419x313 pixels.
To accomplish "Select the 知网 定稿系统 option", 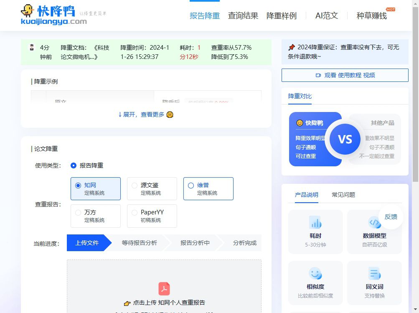I will tap(96, 189).
